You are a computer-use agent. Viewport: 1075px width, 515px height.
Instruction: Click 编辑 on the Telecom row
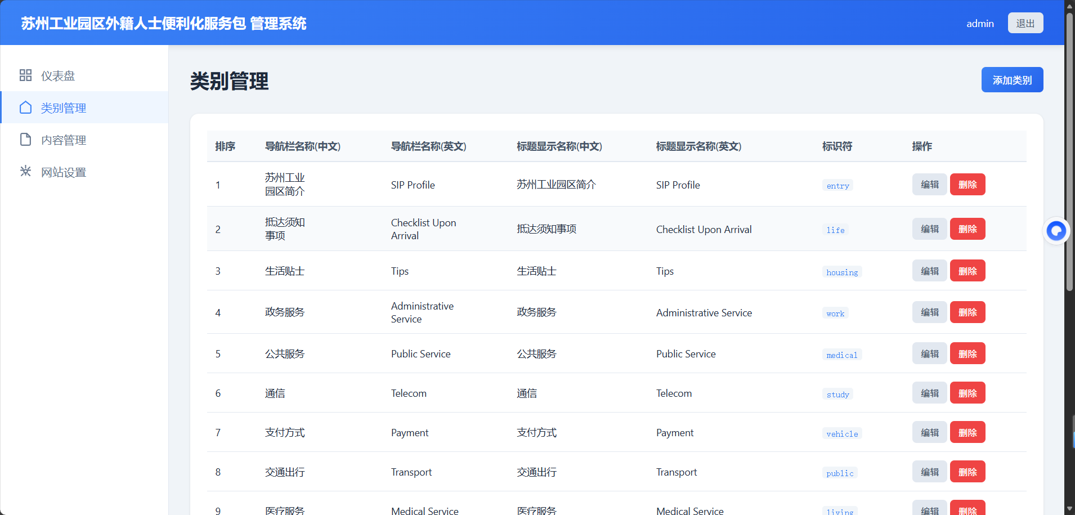click(x=929, y=392)
